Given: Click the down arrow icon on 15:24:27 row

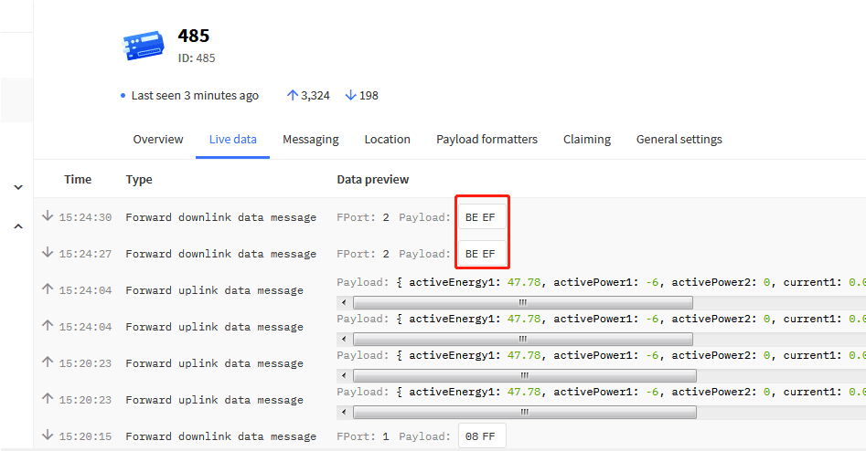Looking at the screenshot, I should 48,252.
